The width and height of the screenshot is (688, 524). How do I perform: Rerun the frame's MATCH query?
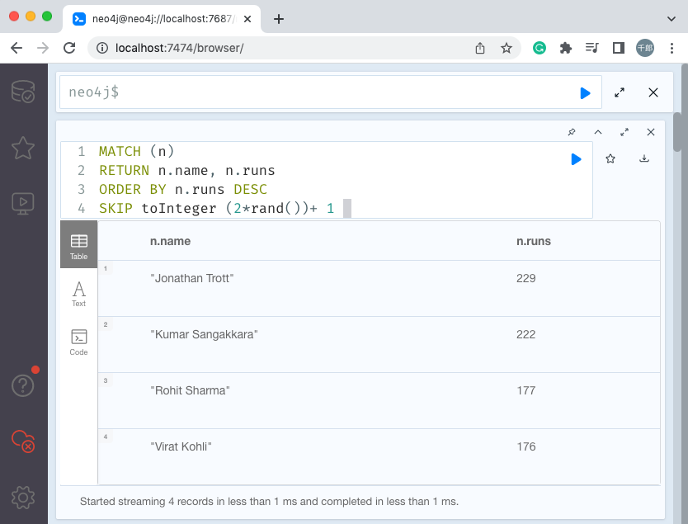coord(576,159)
